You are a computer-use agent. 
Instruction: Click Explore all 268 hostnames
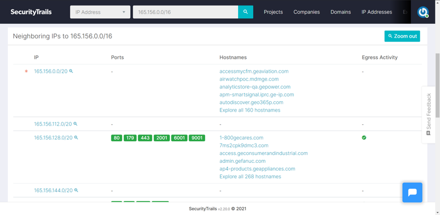250,177
